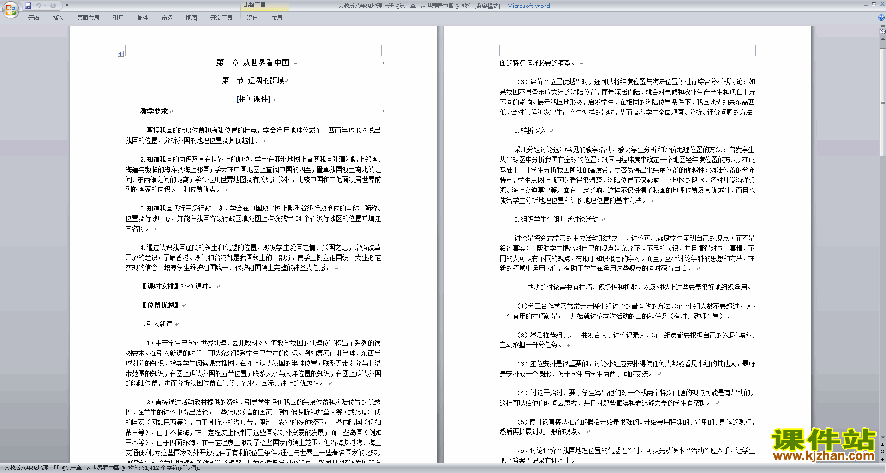886x473 pixels.
Task: Toggle the ruler icon above the scrollbar
Action: pyautogui.click(x=883, y=32)
